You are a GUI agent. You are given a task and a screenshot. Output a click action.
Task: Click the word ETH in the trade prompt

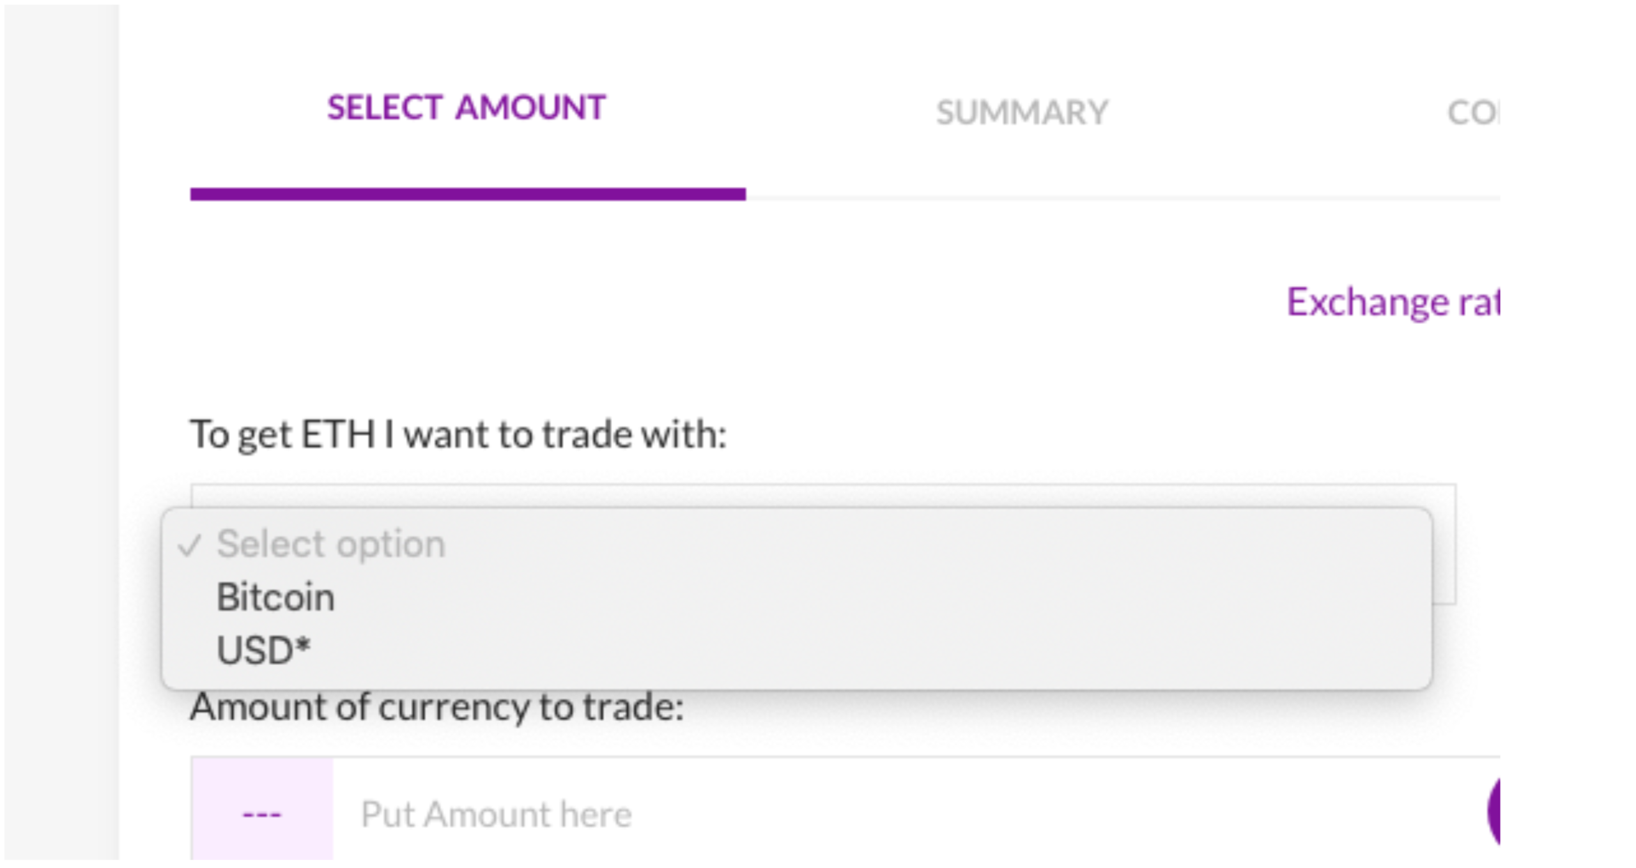tap(337, 435)
